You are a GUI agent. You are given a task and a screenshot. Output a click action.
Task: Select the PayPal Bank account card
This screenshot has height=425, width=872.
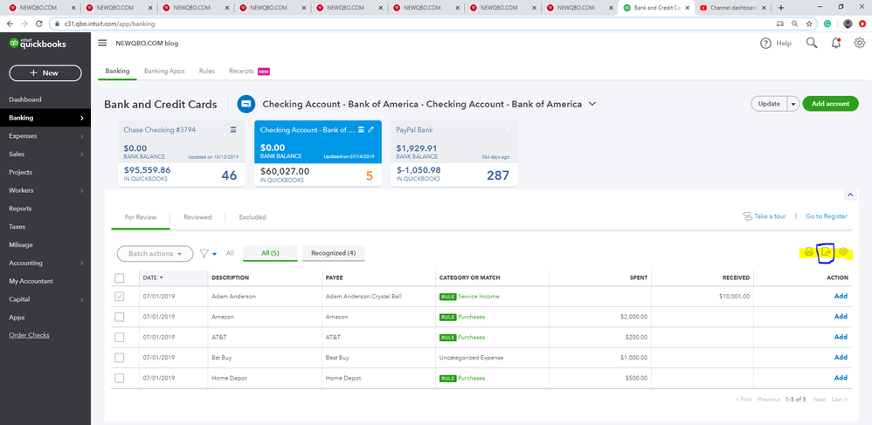453,153
